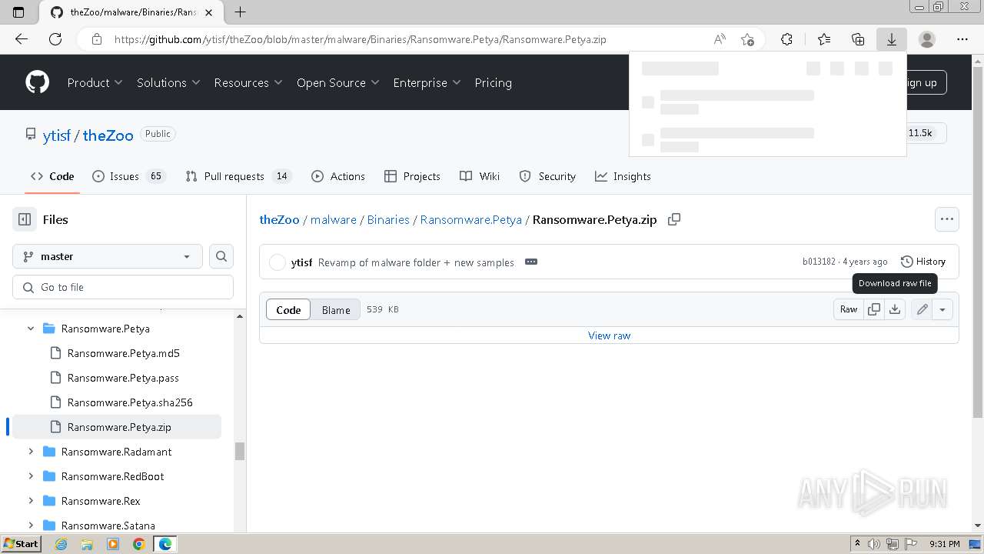Open the Actions tab
This screenshot has height=554, width=984.
tap(338, 176)
